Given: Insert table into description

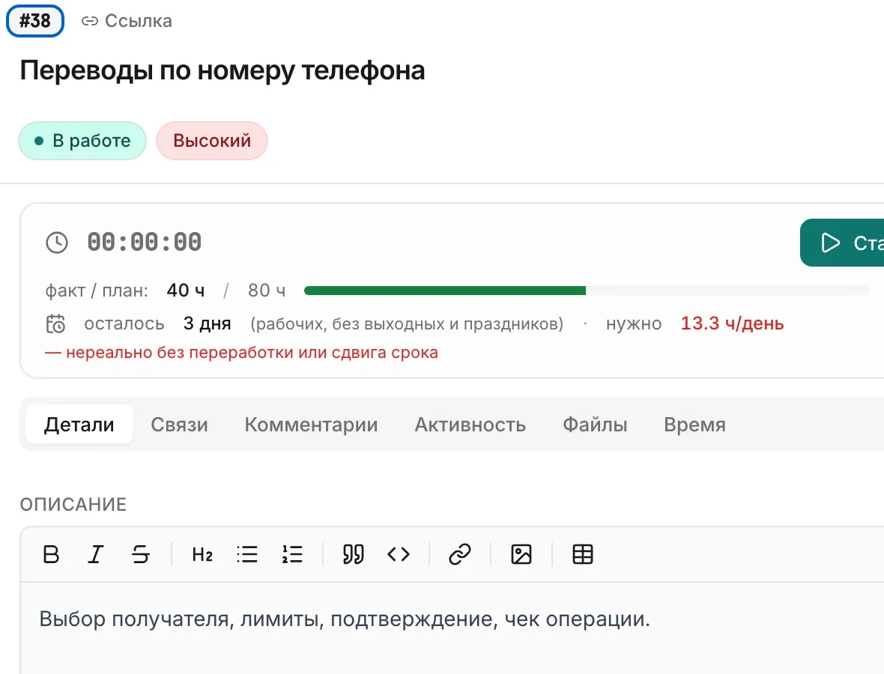Looking at the screenshot, I should click(x=583, y=554).
